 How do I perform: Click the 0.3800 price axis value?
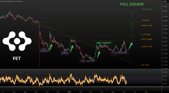click(165, 33)
